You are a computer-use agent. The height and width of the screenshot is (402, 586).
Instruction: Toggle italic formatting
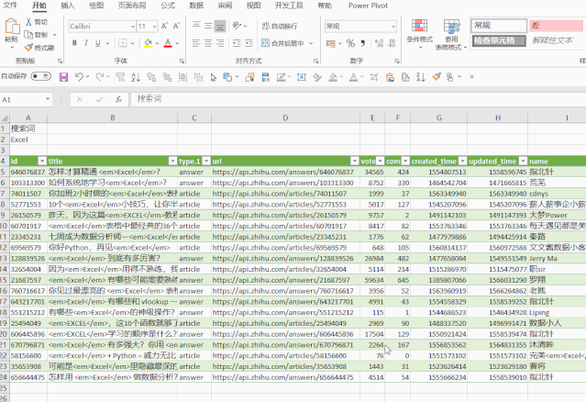(86, 43)
